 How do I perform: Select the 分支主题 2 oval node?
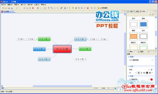click(80, 59)
